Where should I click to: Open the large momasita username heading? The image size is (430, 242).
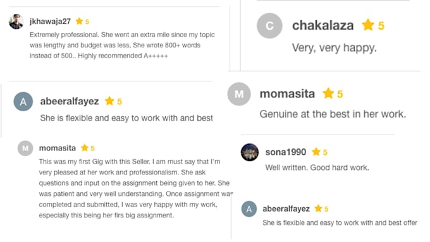point(287,94)
